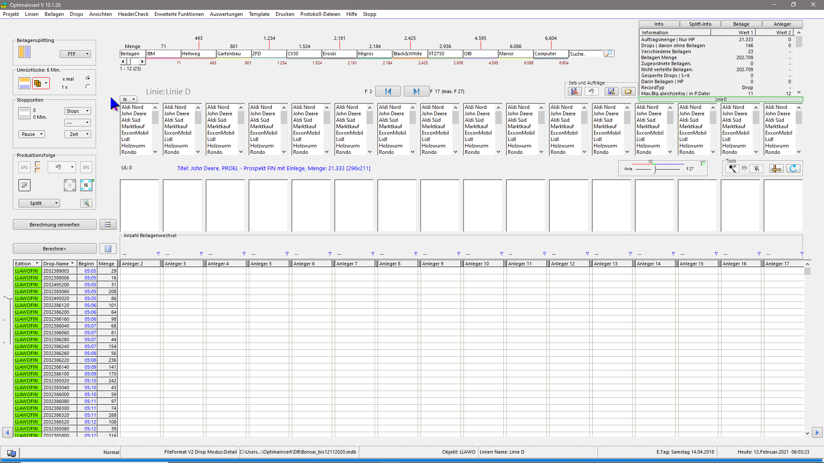Viewport: 824px width, 463px height.
Task: Click the open folder icon in Sets und Aufträge
Action: (628, 91)
